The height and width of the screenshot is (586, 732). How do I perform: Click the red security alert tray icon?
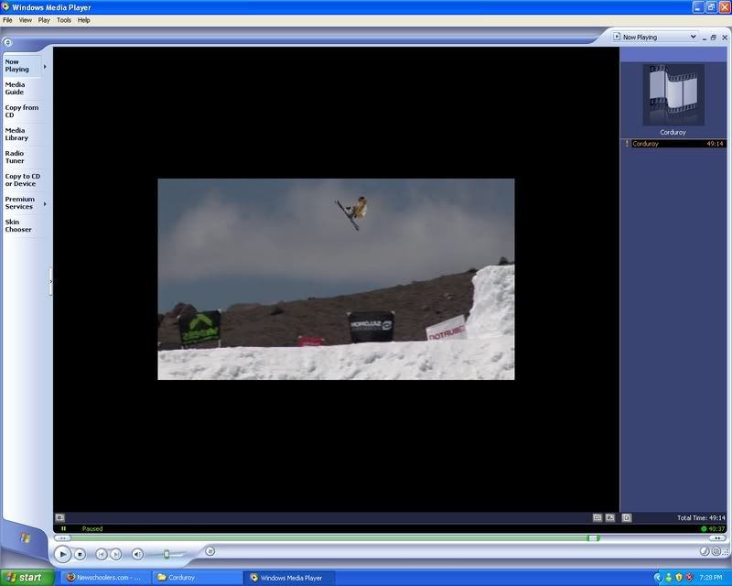pyautogui.click(x=689, y=578)
